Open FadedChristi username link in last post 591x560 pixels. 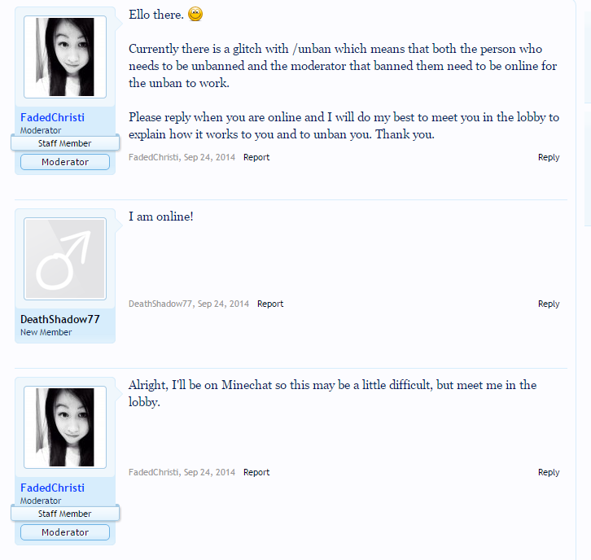pyautogui.click(x=52, y=488)
